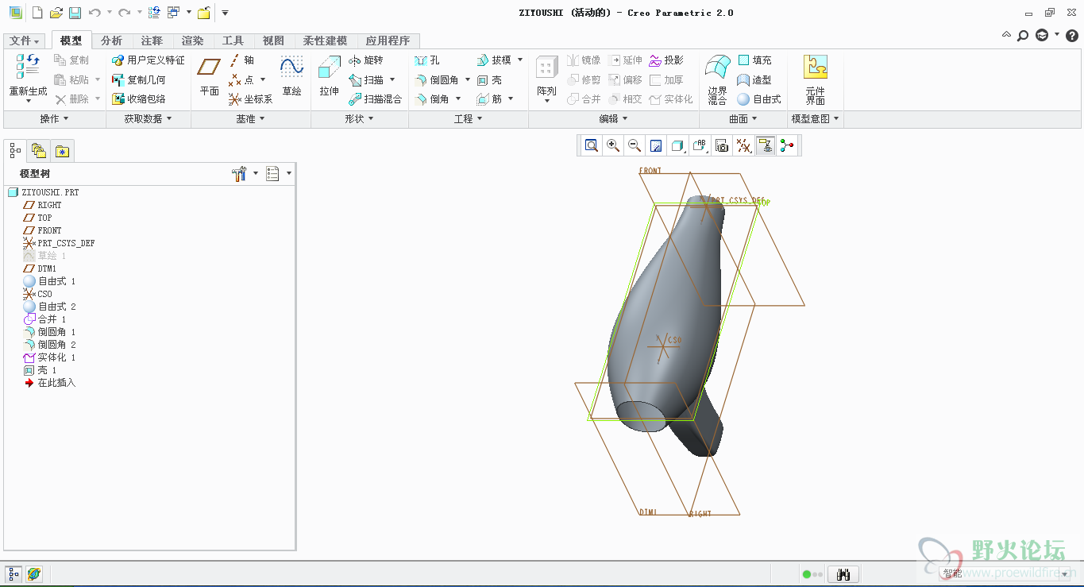Click the Refit view icon in graphics toolbar
Viewport: 1084px width, 587px height.
[592, 145]
